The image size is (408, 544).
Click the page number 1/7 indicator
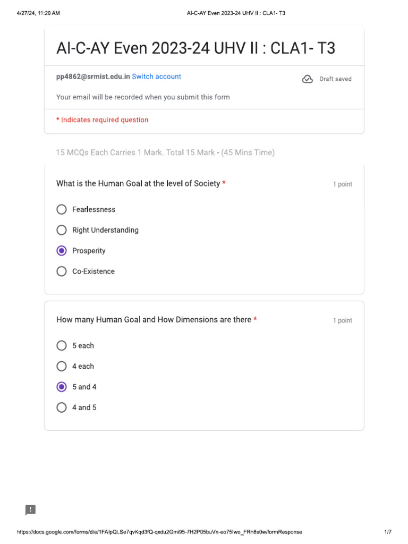388,532
